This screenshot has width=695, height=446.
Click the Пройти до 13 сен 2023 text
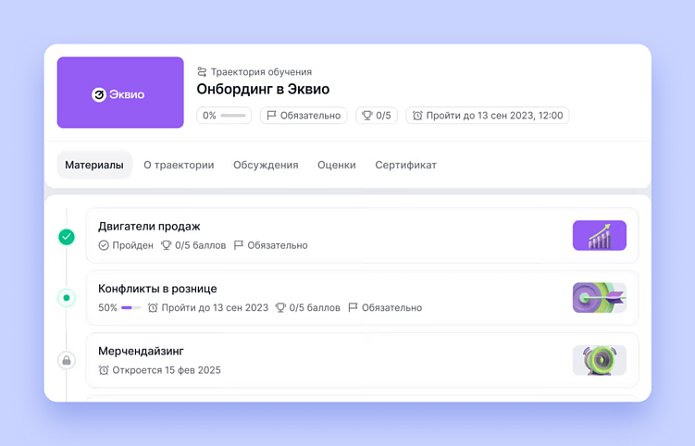[x=215, y=308]
